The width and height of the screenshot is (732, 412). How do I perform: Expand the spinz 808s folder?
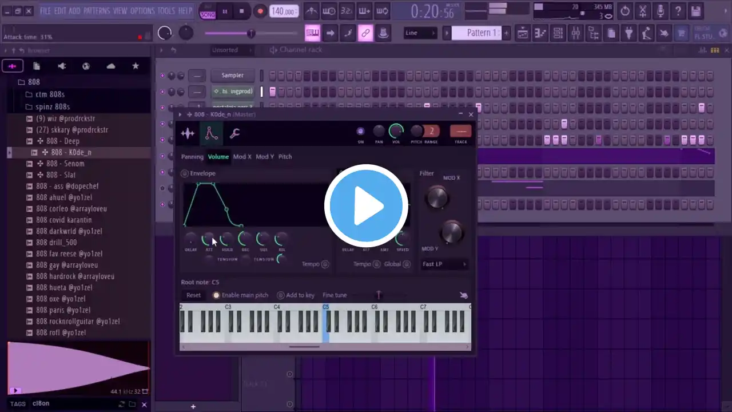(x=48, y=107)
